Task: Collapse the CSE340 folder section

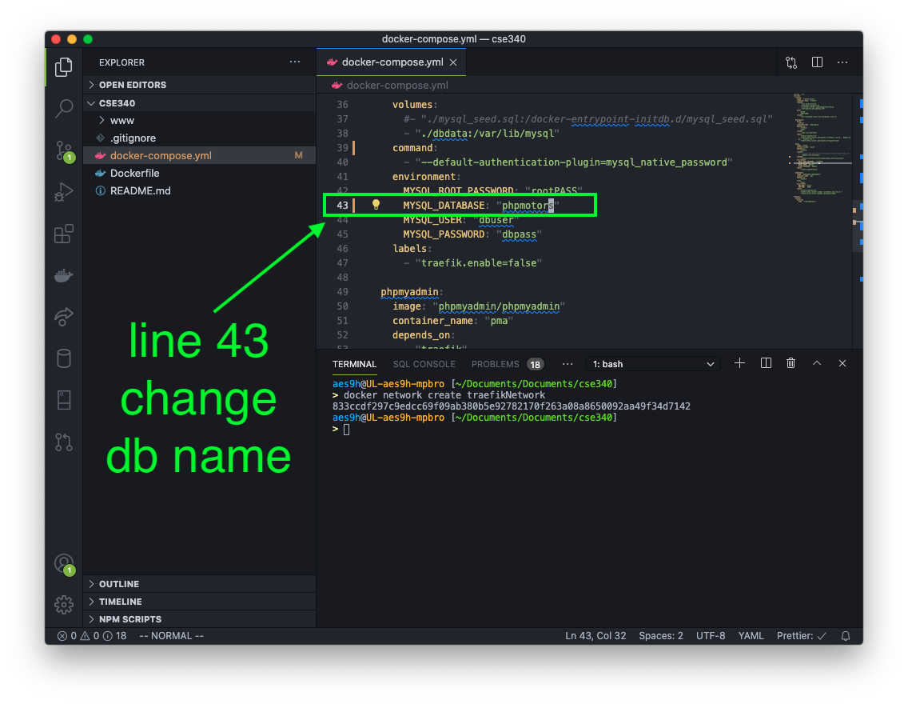Action: coord(200,103)
